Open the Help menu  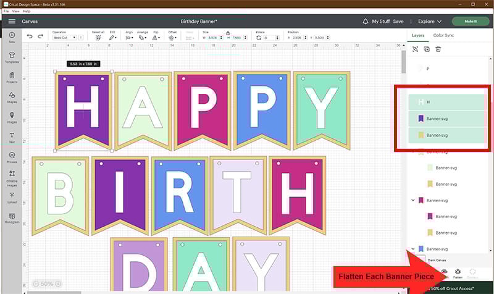coord(27,11)
